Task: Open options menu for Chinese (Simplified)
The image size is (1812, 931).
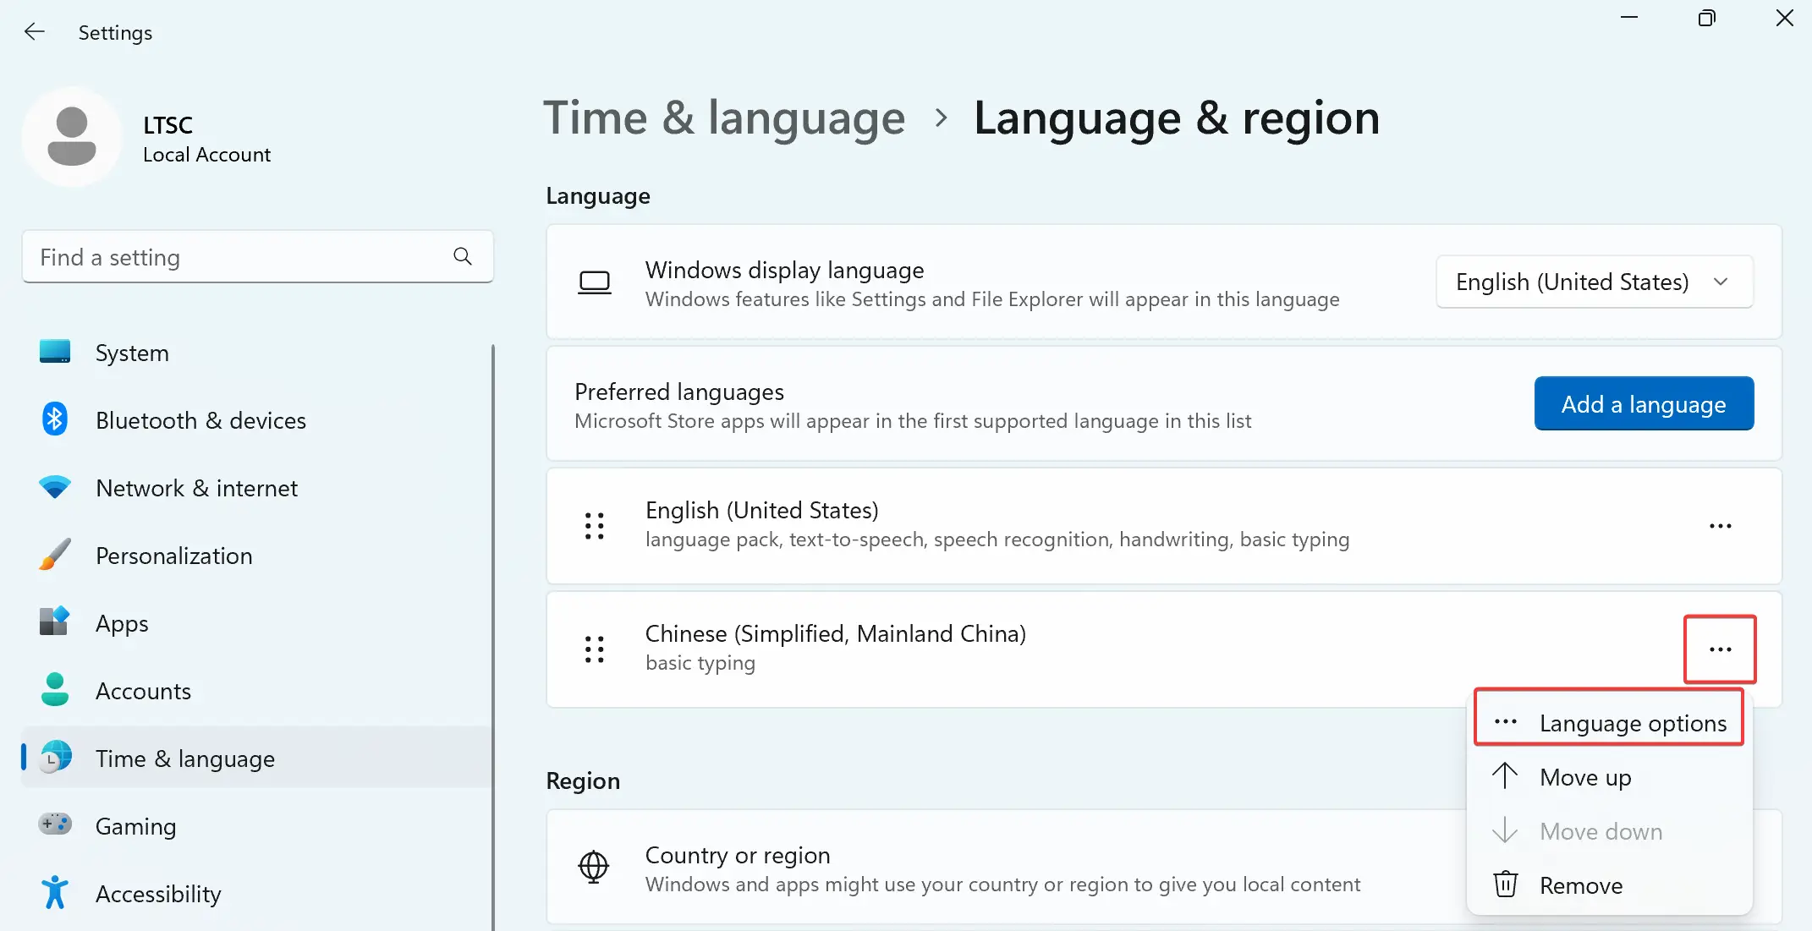Action: (1720, 649)
